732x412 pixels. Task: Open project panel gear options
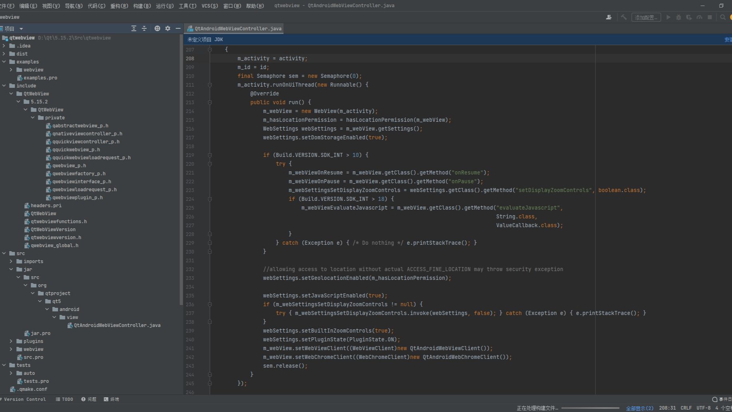coord(168,28)
